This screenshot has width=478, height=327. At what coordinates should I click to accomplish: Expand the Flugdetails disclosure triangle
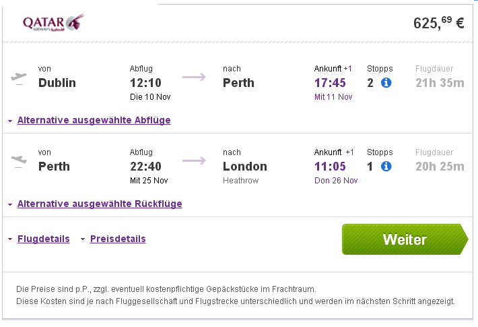[10, 239]
